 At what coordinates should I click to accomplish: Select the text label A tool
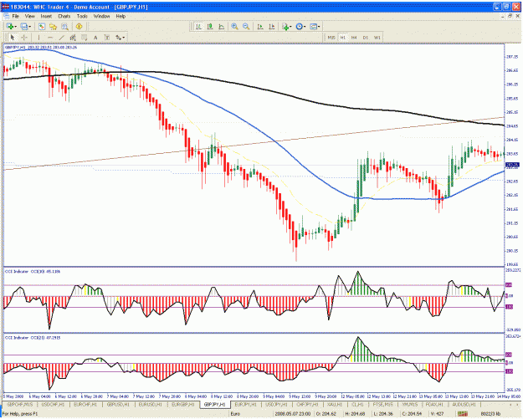(95, 38)
